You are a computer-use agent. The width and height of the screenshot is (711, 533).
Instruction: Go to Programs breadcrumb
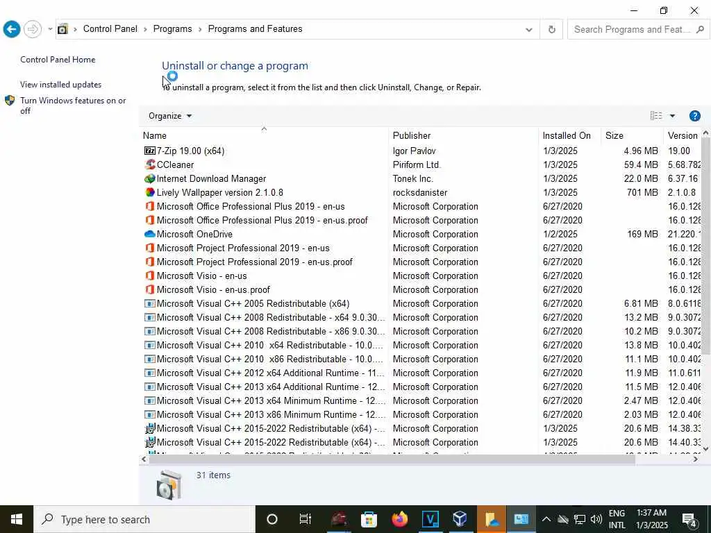[x=172, y=29]
